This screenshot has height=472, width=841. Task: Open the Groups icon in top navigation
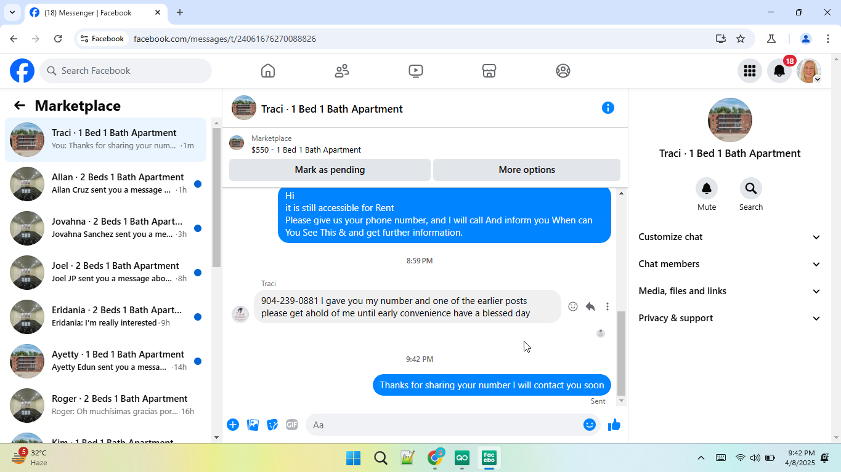[563, 71]
